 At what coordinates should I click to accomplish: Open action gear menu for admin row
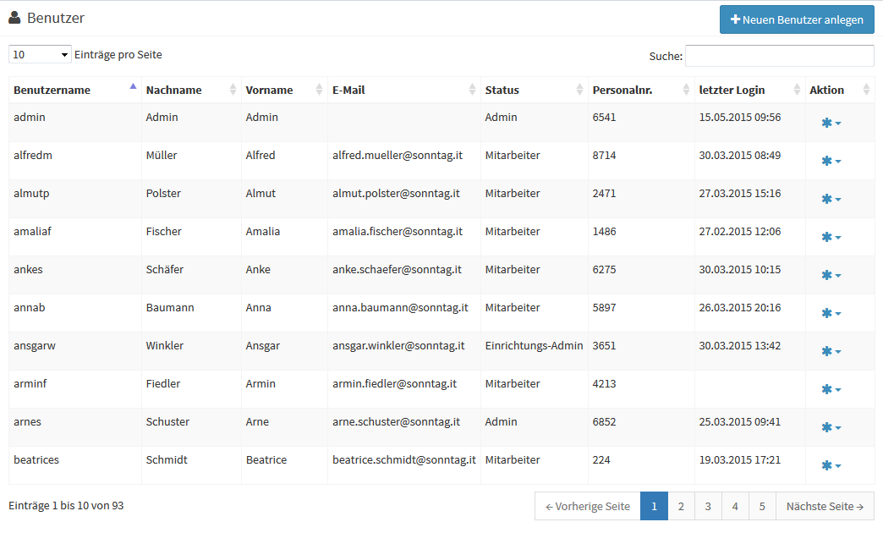click(x=831, y=124)
